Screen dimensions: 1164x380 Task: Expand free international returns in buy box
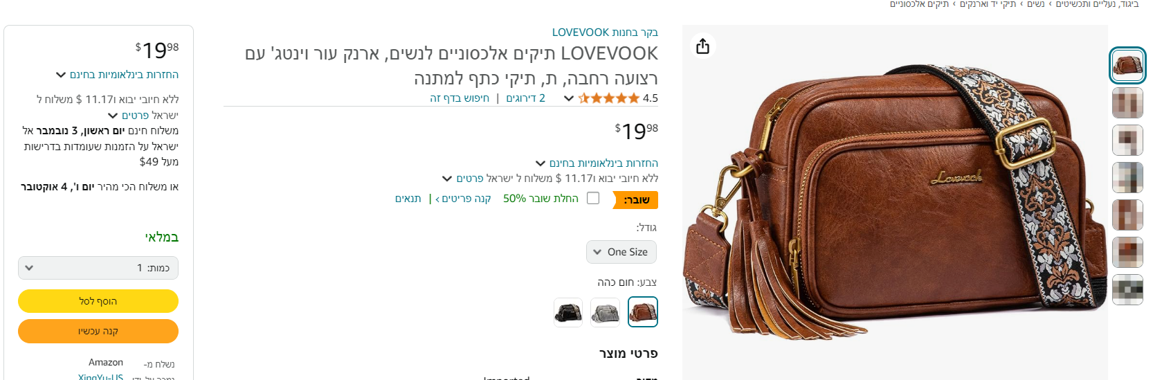click(118, 75)
